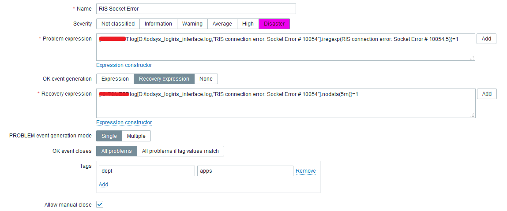Image resolution: width=507 pixels, height=211 pixels.
Task: Add a new tag row
Action: tap(103, 185)
